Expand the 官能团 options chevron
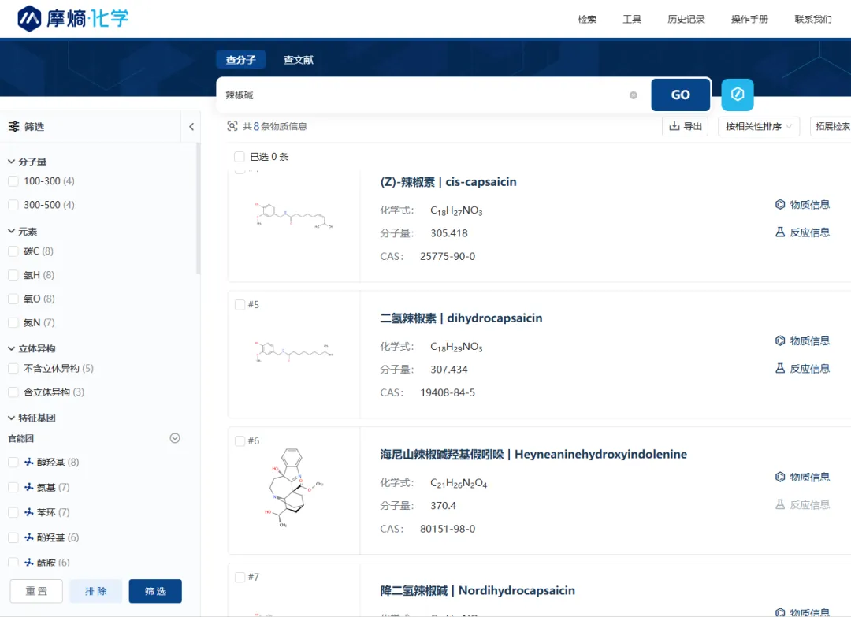This screenshot has width=851, height=617. [x=175, y=438]
